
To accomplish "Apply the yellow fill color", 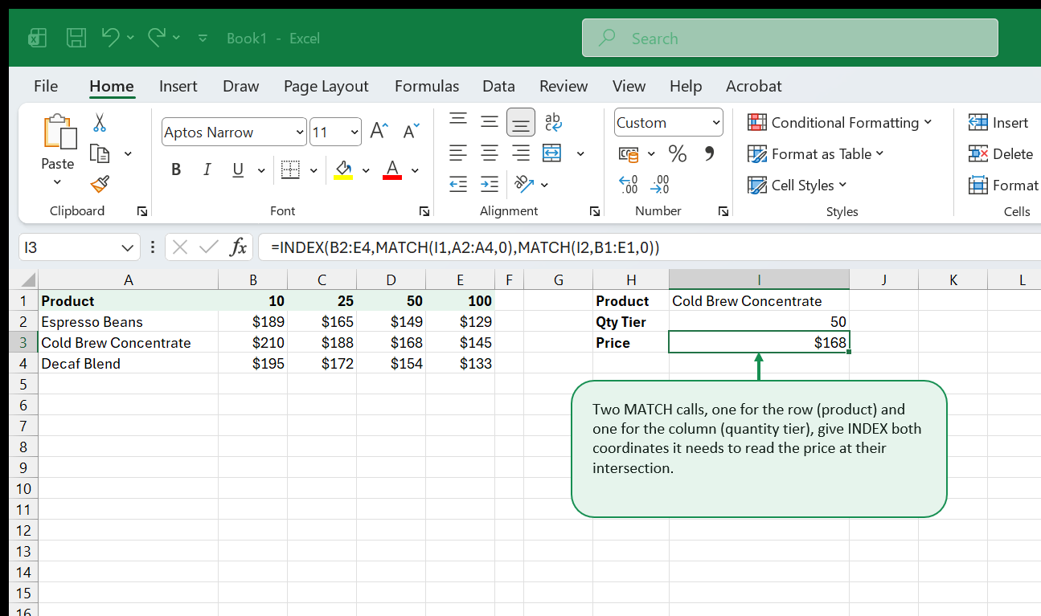I will click(x=343, y=169).
